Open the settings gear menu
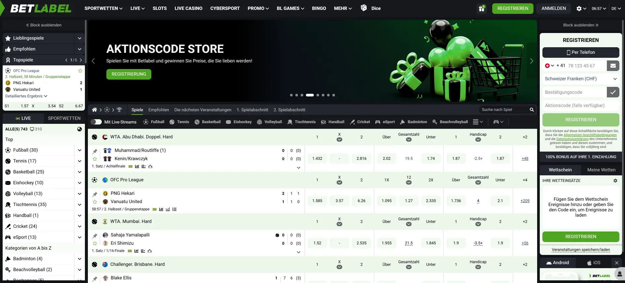The image size is (625, 283). click(581, 9)
